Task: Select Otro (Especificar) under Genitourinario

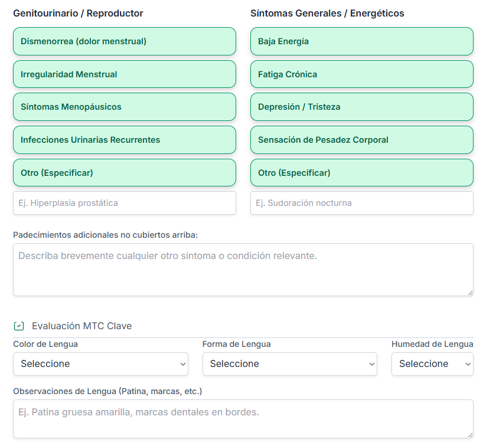Action: [124, 172]
